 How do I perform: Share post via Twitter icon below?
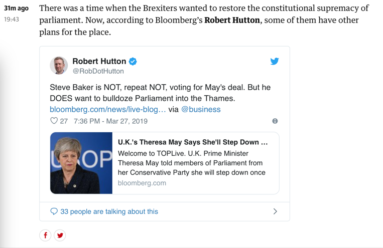click(60, 235)
